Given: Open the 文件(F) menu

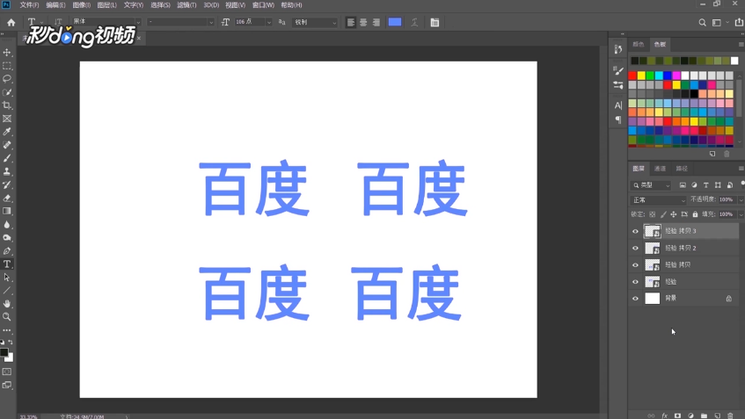Looking at the screenshot, I should [x=29, y=4].
